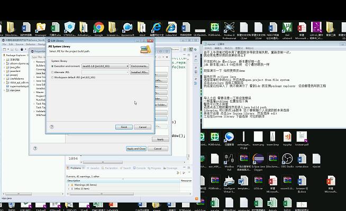
Task: Open the Configure Virtual Serial desktop shortcut
Action: [229, 184]
